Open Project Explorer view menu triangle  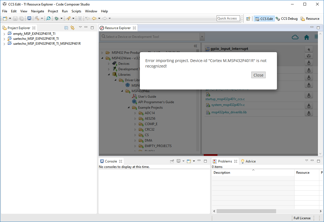coord(80,27)
